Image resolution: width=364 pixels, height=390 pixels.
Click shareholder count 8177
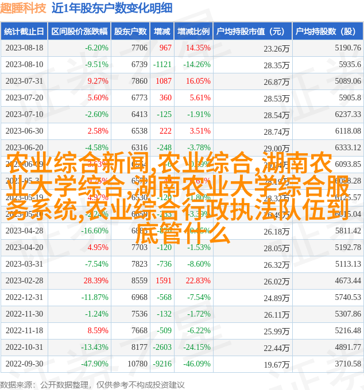(x=140, y=347)
